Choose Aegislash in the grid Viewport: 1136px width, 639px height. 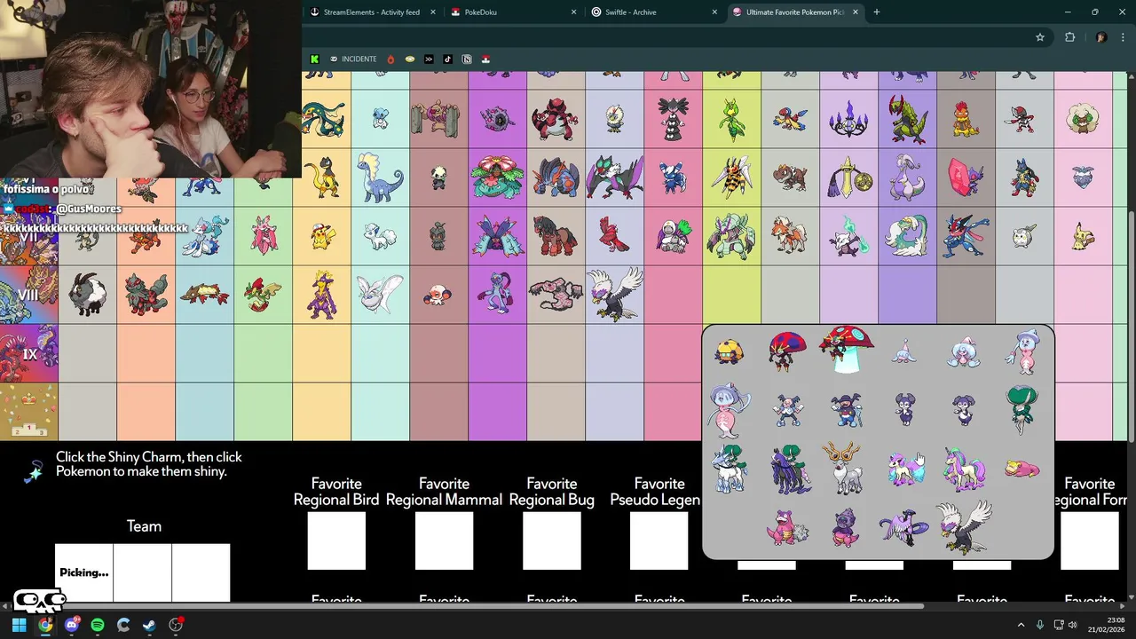click(x=848, y=177)
